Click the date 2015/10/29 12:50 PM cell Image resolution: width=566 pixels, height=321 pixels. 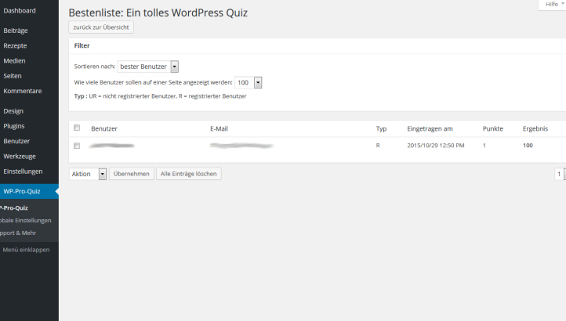[x=436, y=146]
